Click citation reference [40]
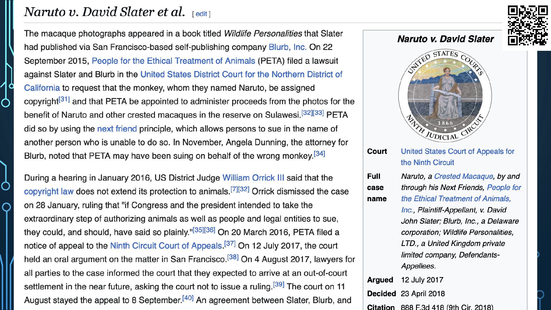Screen dimensions: 551x310 188,298
